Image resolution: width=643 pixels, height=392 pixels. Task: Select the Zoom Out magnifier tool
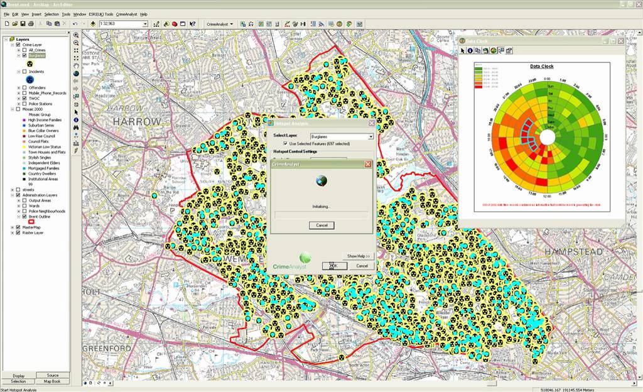pos(76,43)
